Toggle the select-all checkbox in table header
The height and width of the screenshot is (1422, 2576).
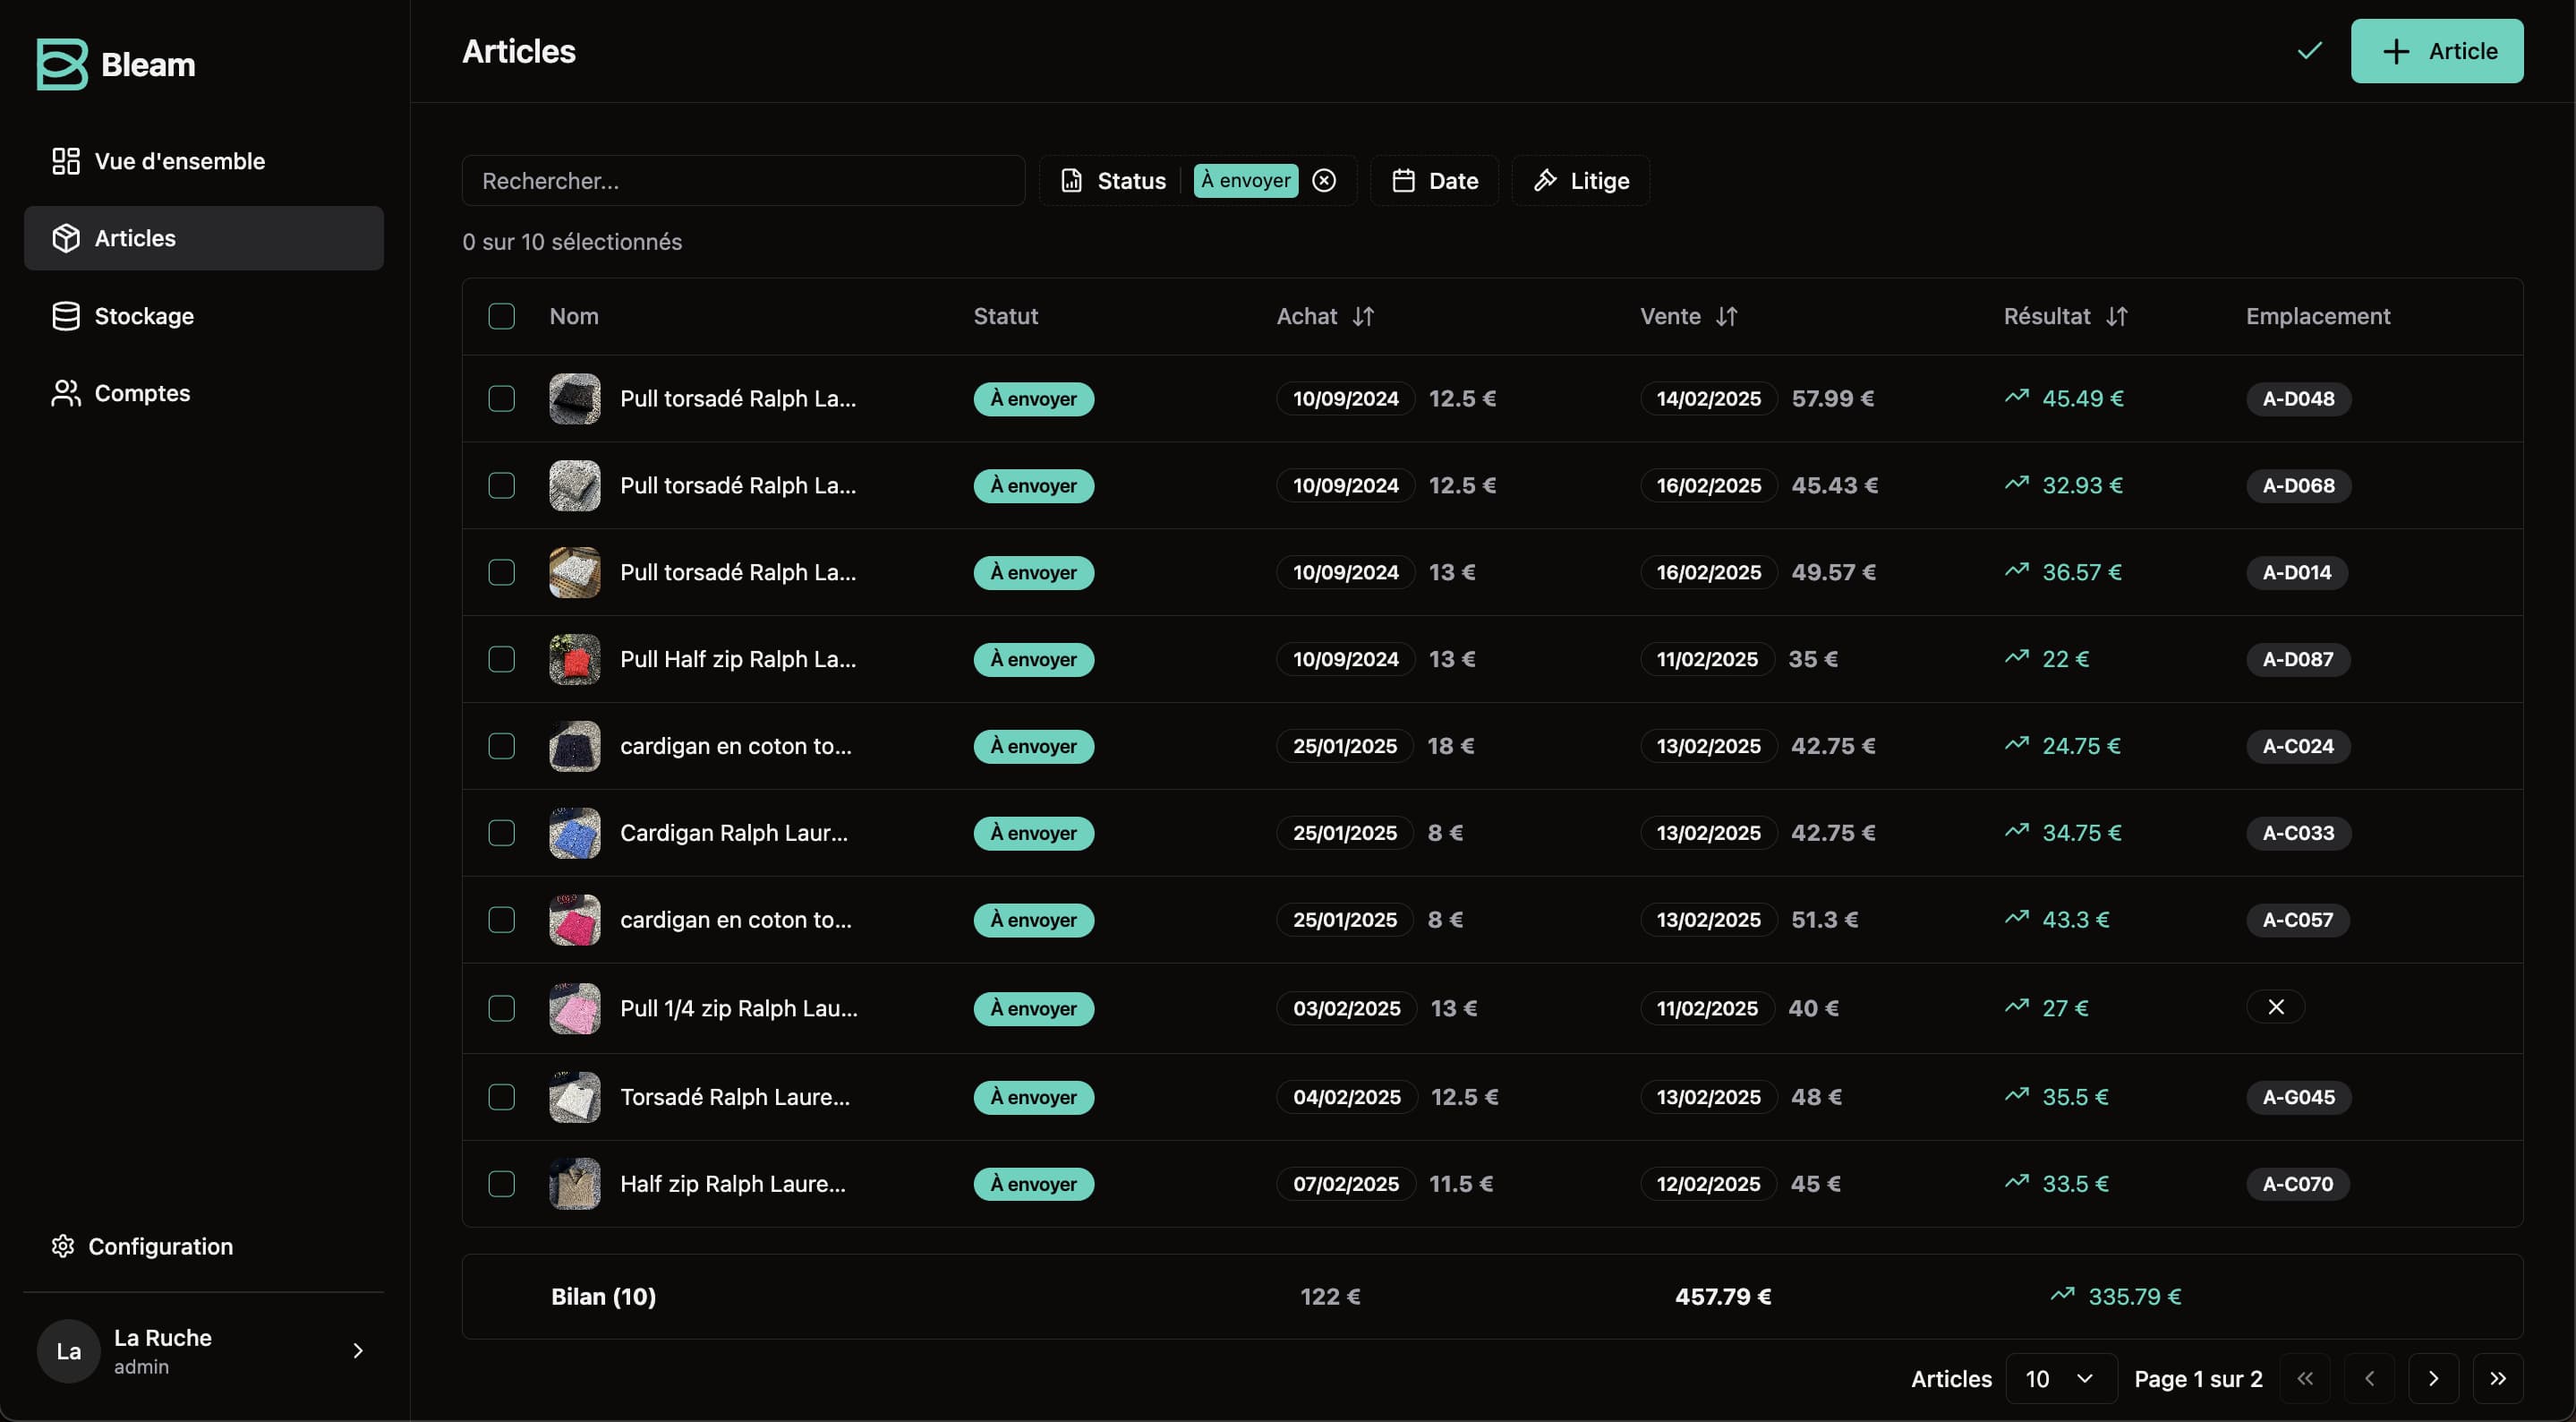pyautogui.click(x=501, y=316)
